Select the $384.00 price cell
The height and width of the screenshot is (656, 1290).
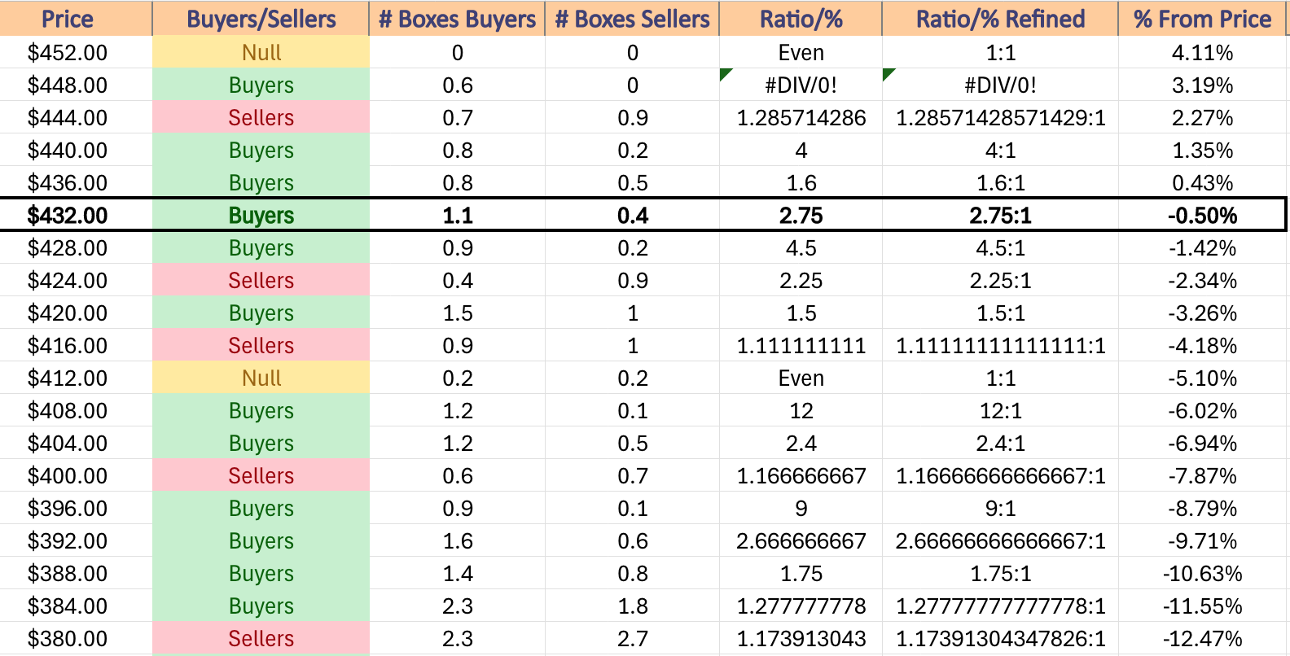coord(76,606)
